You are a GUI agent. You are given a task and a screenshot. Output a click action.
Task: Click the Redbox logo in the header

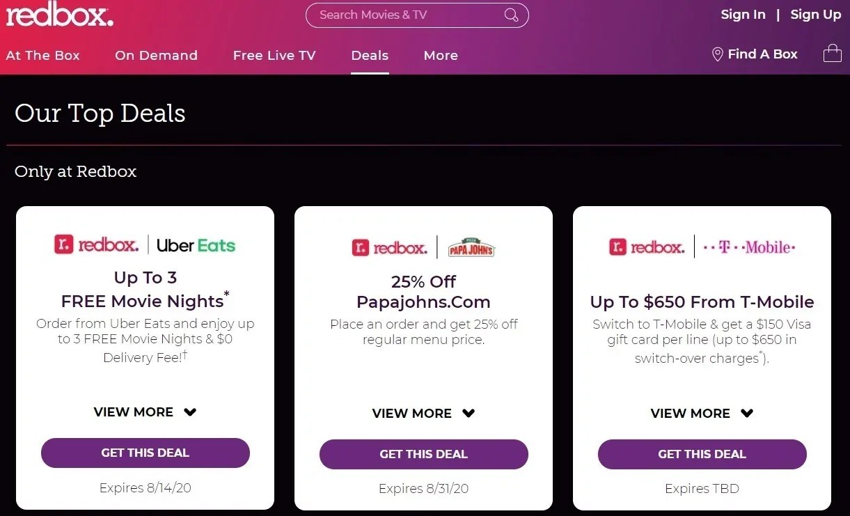tap(59, 15)
